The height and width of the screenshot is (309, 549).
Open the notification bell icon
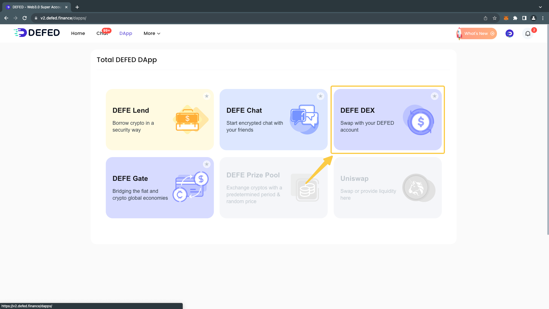pyautogui.click(x=528, y=34)
